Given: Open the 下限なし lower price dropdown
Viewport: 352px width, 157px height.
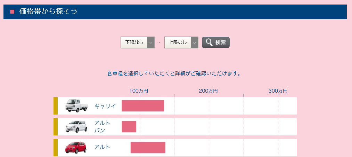Looking at the screenshot, I should tap(137, 42).
